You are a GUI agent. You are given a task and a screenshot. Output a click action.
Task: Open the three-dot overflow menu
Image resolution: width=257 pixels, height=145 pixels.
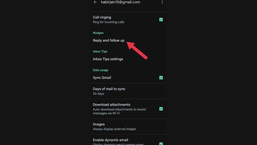(x=162, y=2)
